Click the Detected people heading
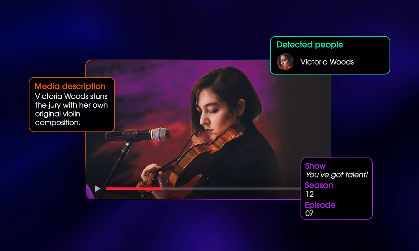This screenshot has height=251, width=419. (x=310, y=45)
